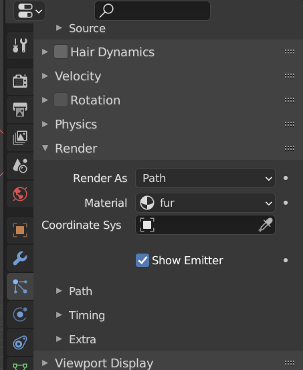The height and width of the screenshot is (370, 303).
Task: Expand the Velocity panel
Action: tap(45, 76)
